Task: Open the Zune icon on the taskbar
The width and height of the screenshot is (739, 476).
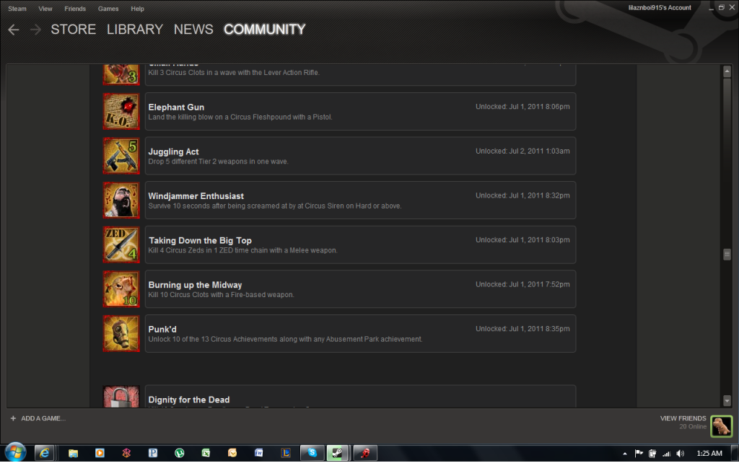Action: [x=126, y=453]
